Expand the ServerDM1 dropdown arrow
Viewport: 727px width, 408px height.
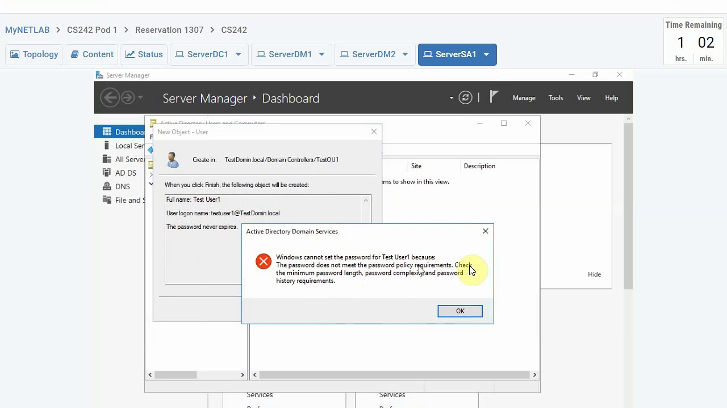[x=321, y=54]
